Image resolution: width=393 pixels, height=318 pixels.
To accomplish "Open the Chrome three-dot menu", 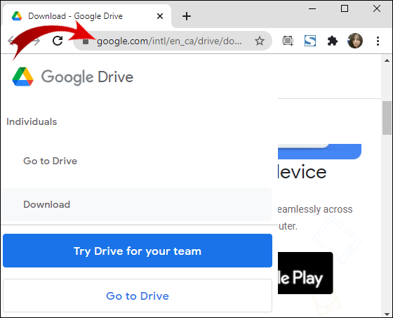I will pos(378,41).
